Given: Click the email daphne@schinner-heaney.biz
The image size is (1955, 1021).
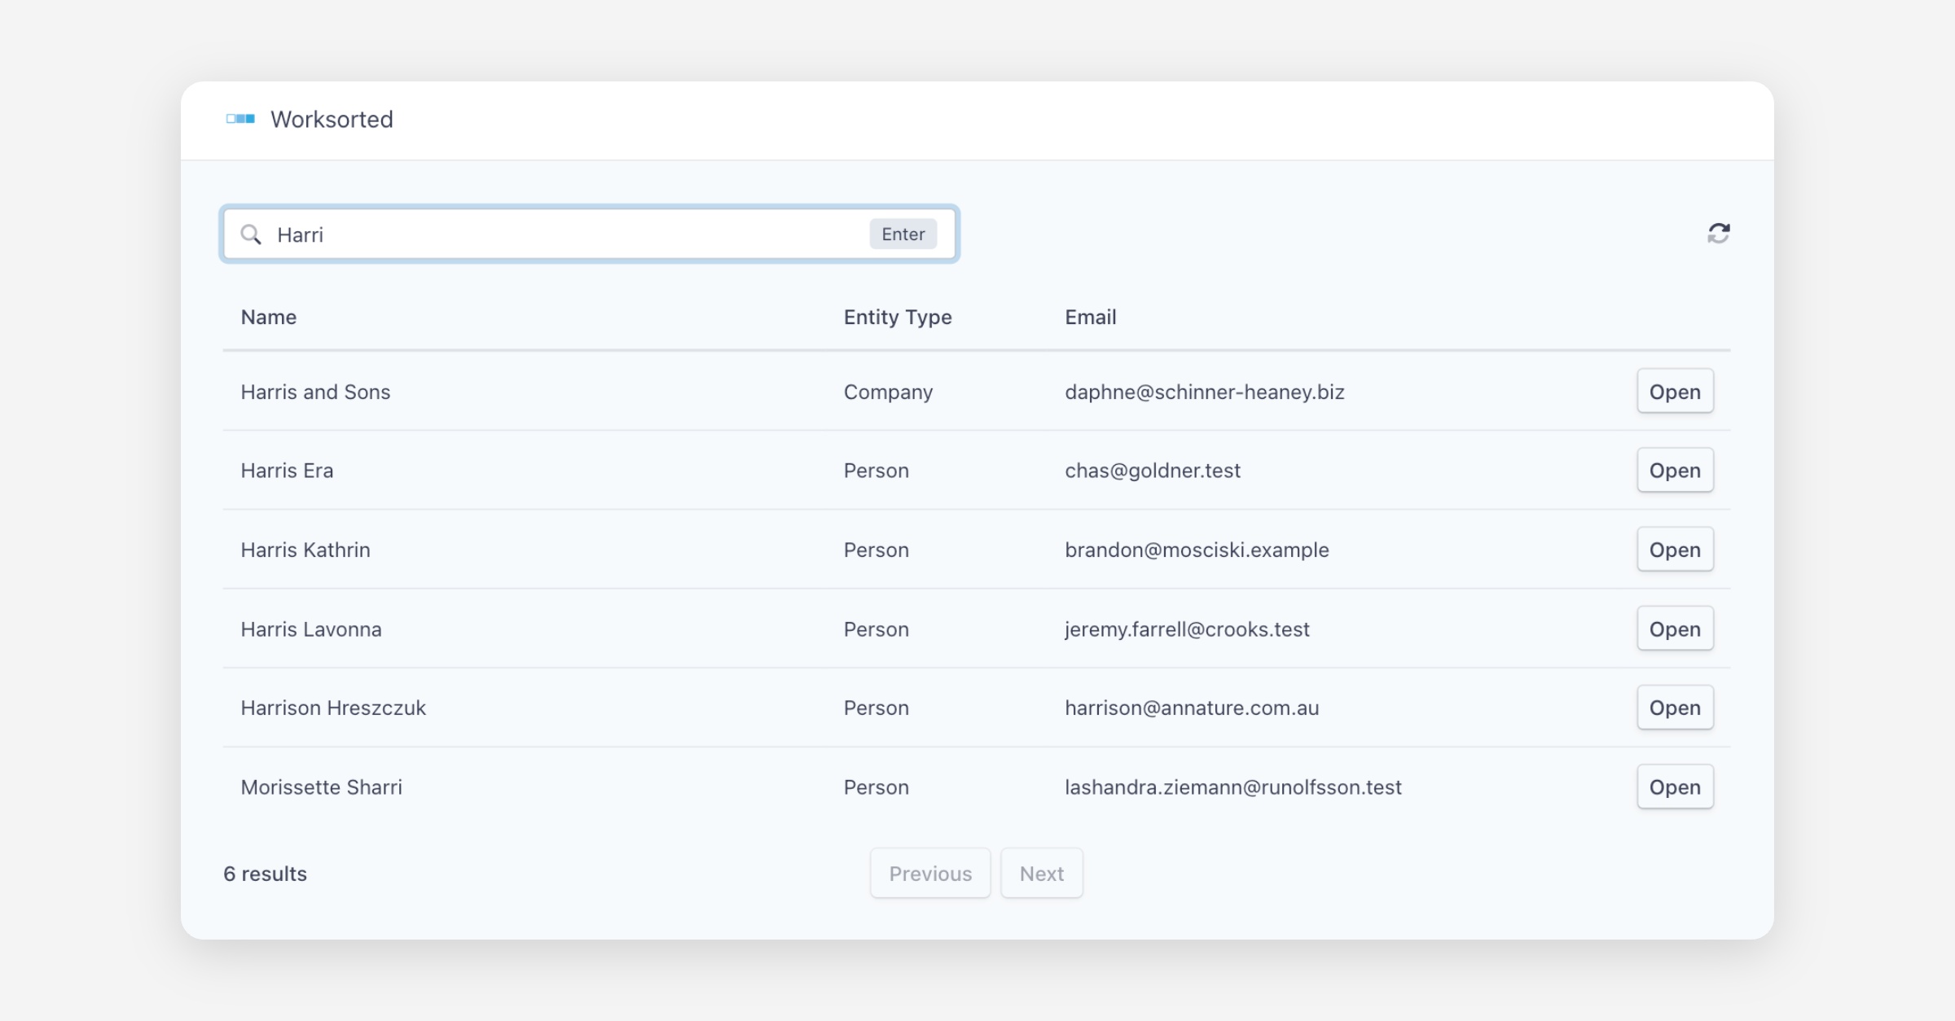Looking at the screenshot, I should (x=1204, y=392).
